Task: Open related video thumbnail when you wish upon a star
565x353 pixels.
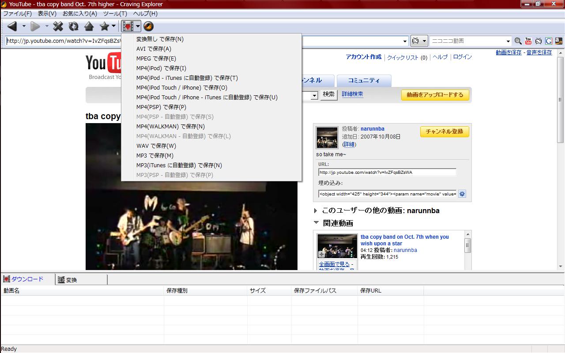Action: coord(337,246)
